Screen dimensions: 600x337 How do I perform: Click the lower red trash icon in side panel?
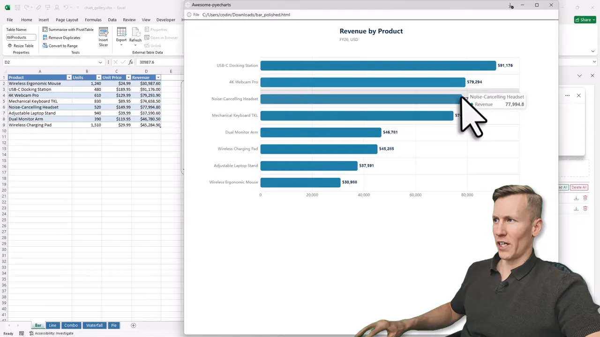coord(585,208)
